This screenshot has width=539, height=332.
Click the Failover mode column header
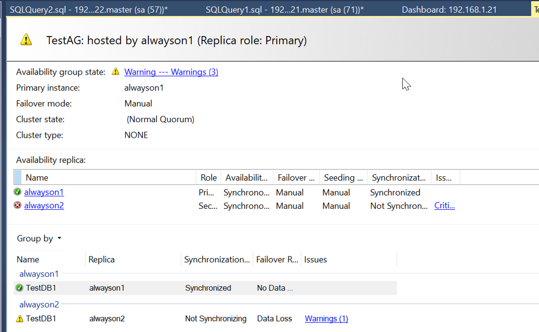296,177
